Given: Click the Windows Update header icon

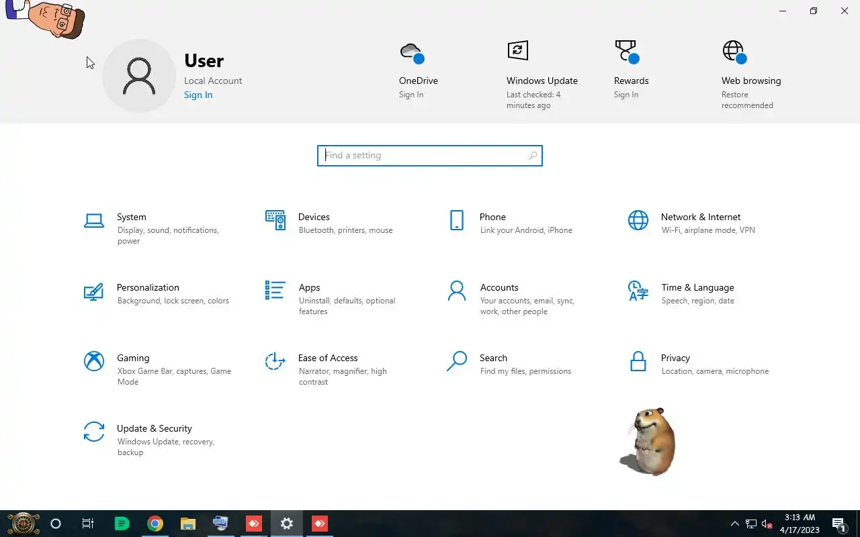Looking at the screenshot, I should 517,50.
